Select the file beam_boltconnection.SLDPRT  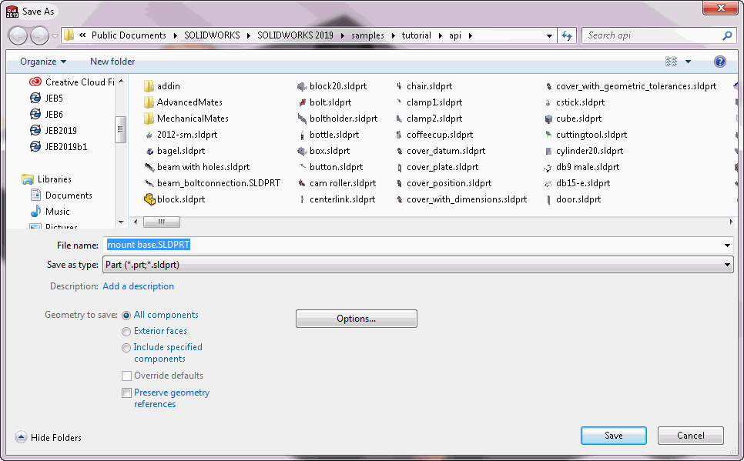[x=212, y=183]
